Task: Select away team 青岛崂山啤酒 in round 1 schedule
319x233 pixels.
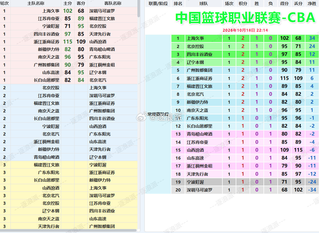Action: point(102,49)
